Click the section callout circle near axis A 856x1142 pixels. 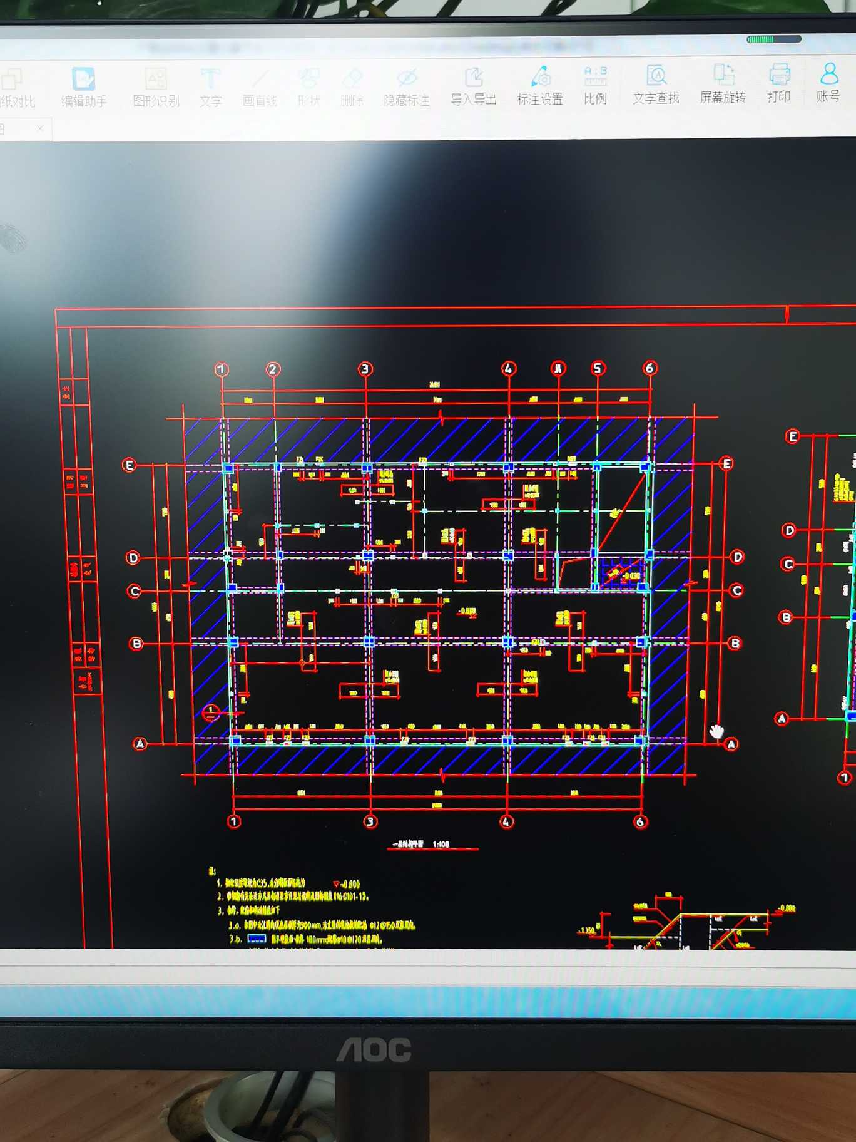tap(211, 712)
